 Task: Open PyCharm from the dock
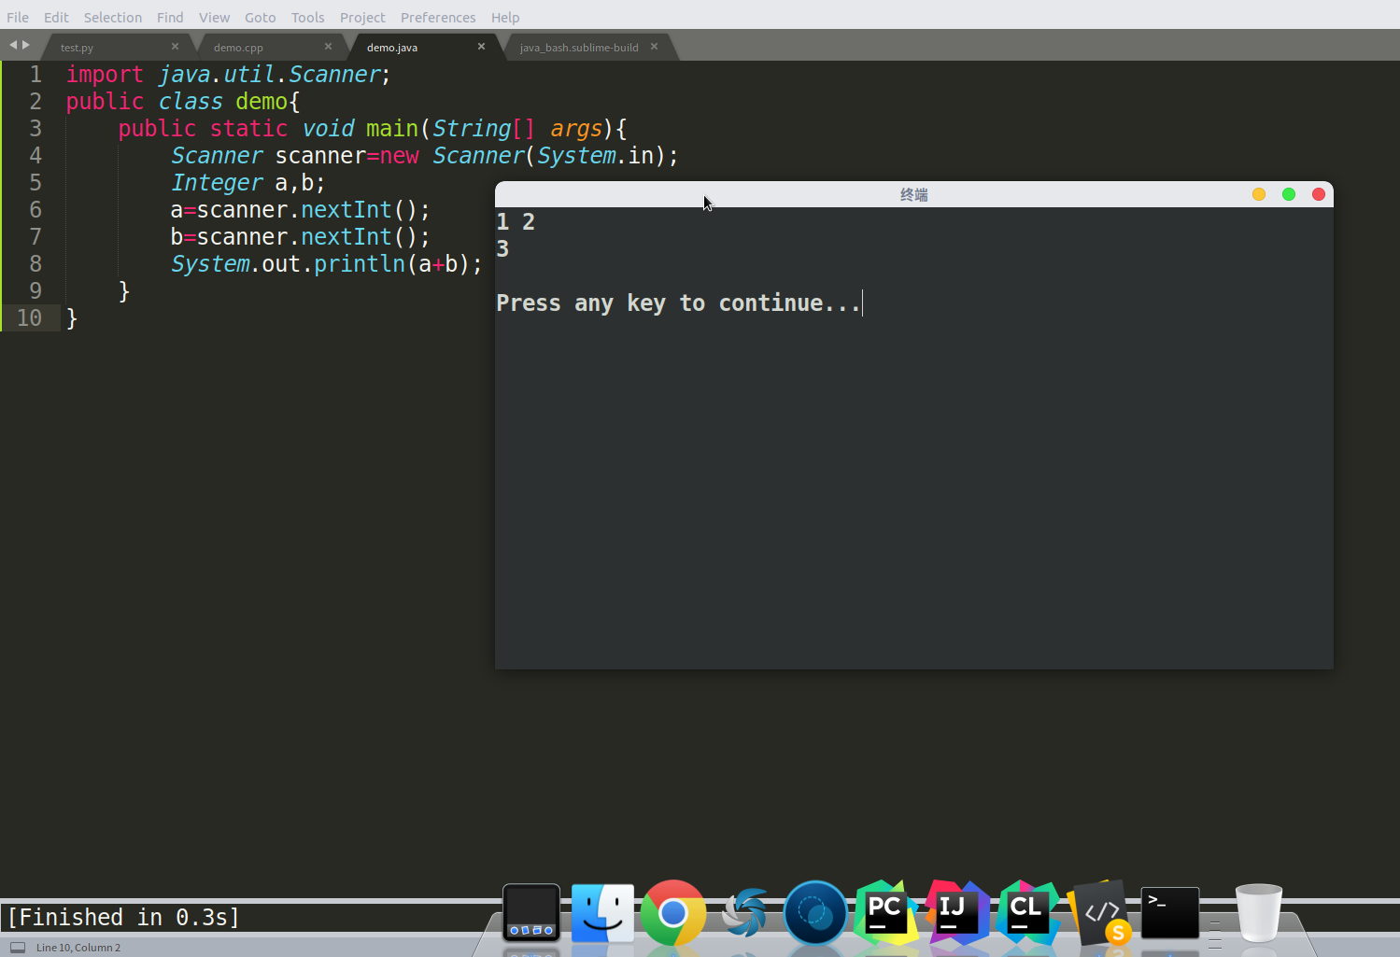[x=885, y=912]
